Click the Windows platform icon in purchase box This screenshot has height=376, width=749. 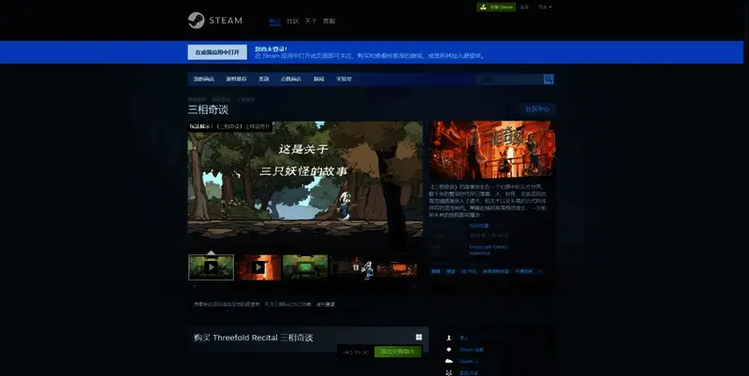pyautogui.click(x=419, y=337)
